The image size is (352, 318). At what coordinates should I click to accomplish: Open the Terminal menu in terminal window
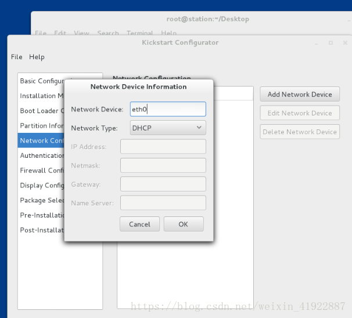pos(139,33)
